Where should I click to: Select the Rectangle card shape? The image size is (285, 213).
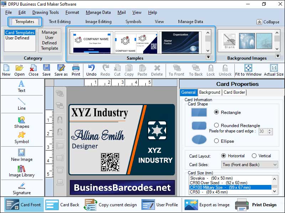tap(216, 112)
